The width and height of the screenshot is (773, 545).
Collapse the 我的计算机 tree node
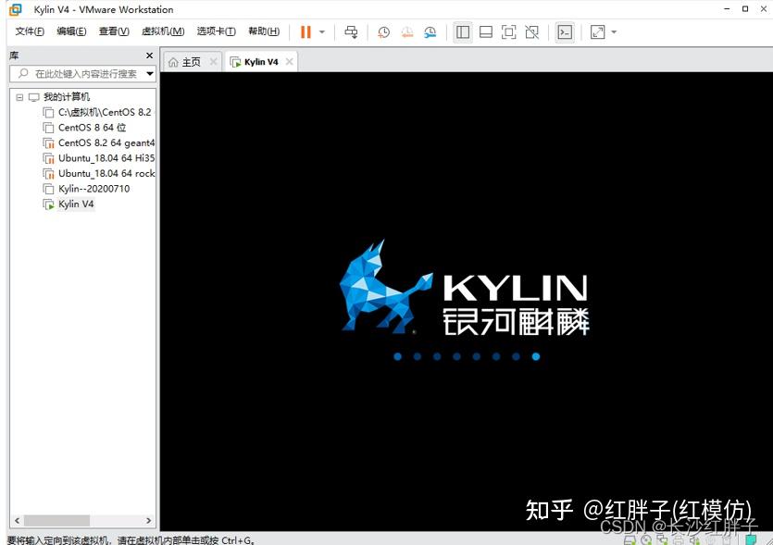19,97
